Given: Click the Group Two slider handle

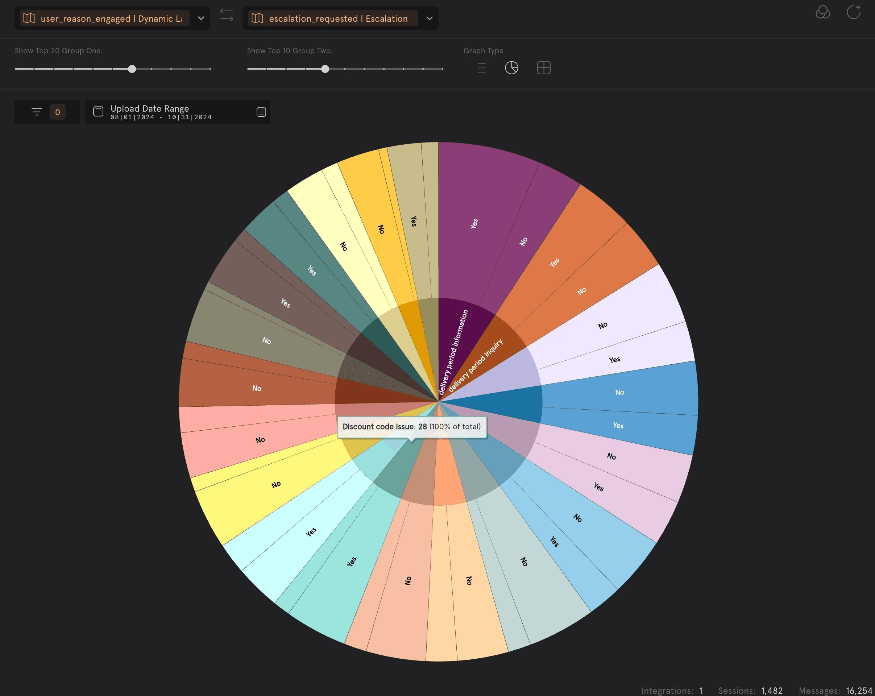Looking at the screenshot, I should tap(325, 69).
